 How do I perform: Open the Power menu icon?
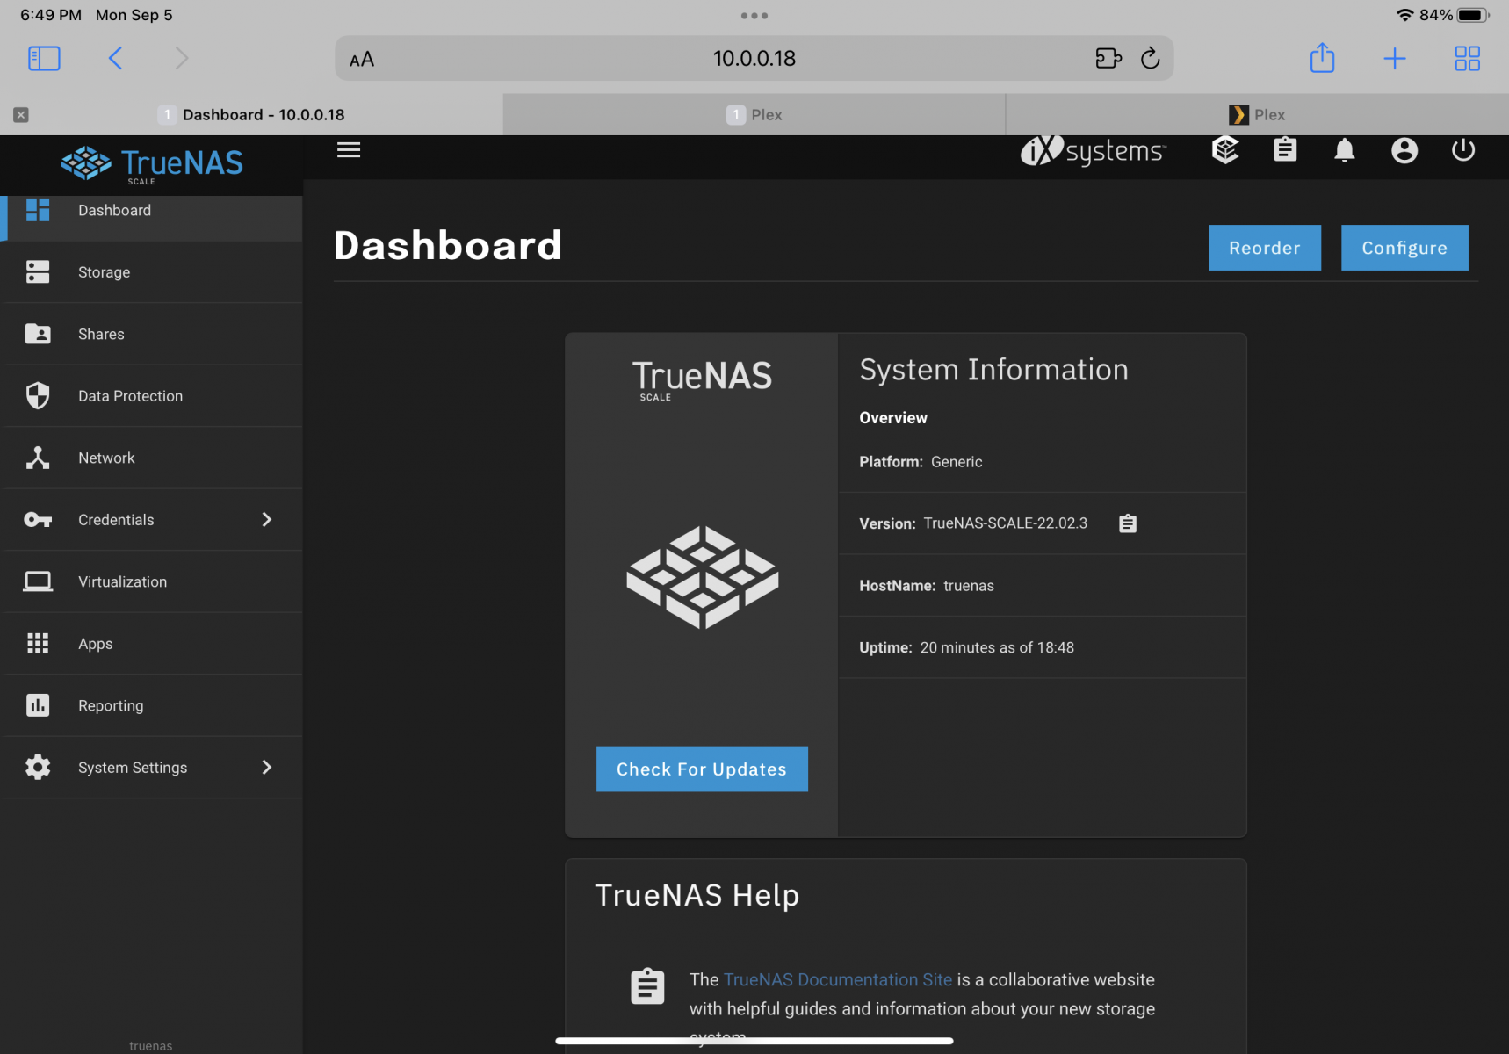[x=1463, y=150]
